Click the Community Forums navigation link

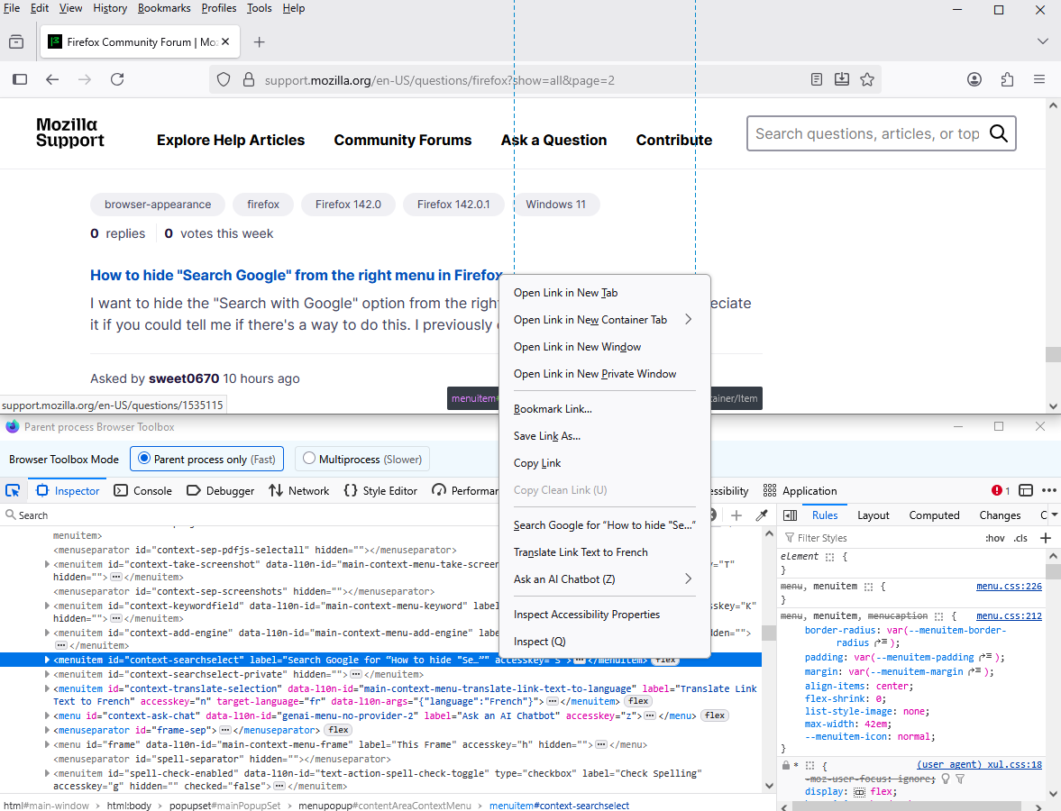[403, 140]
